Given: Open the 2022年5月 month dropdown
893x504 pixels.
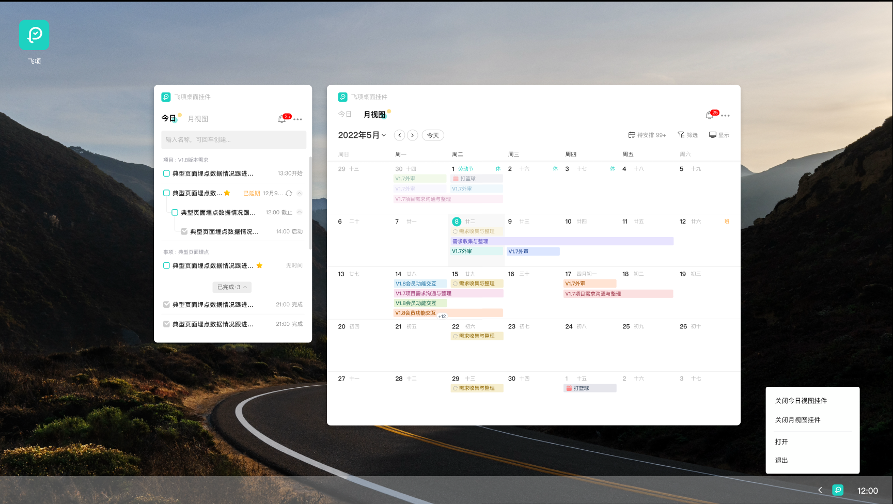Looking at the screenshot, I should pos(361,135).
